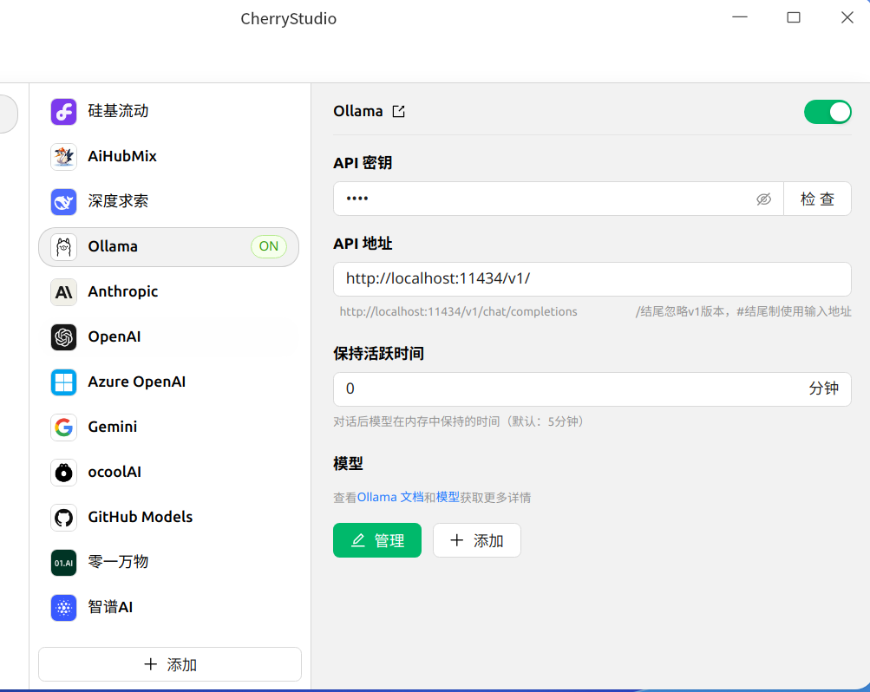Click the Ollama title text in header
This screenshot has height=692, width=870.
tap(358, 112)
